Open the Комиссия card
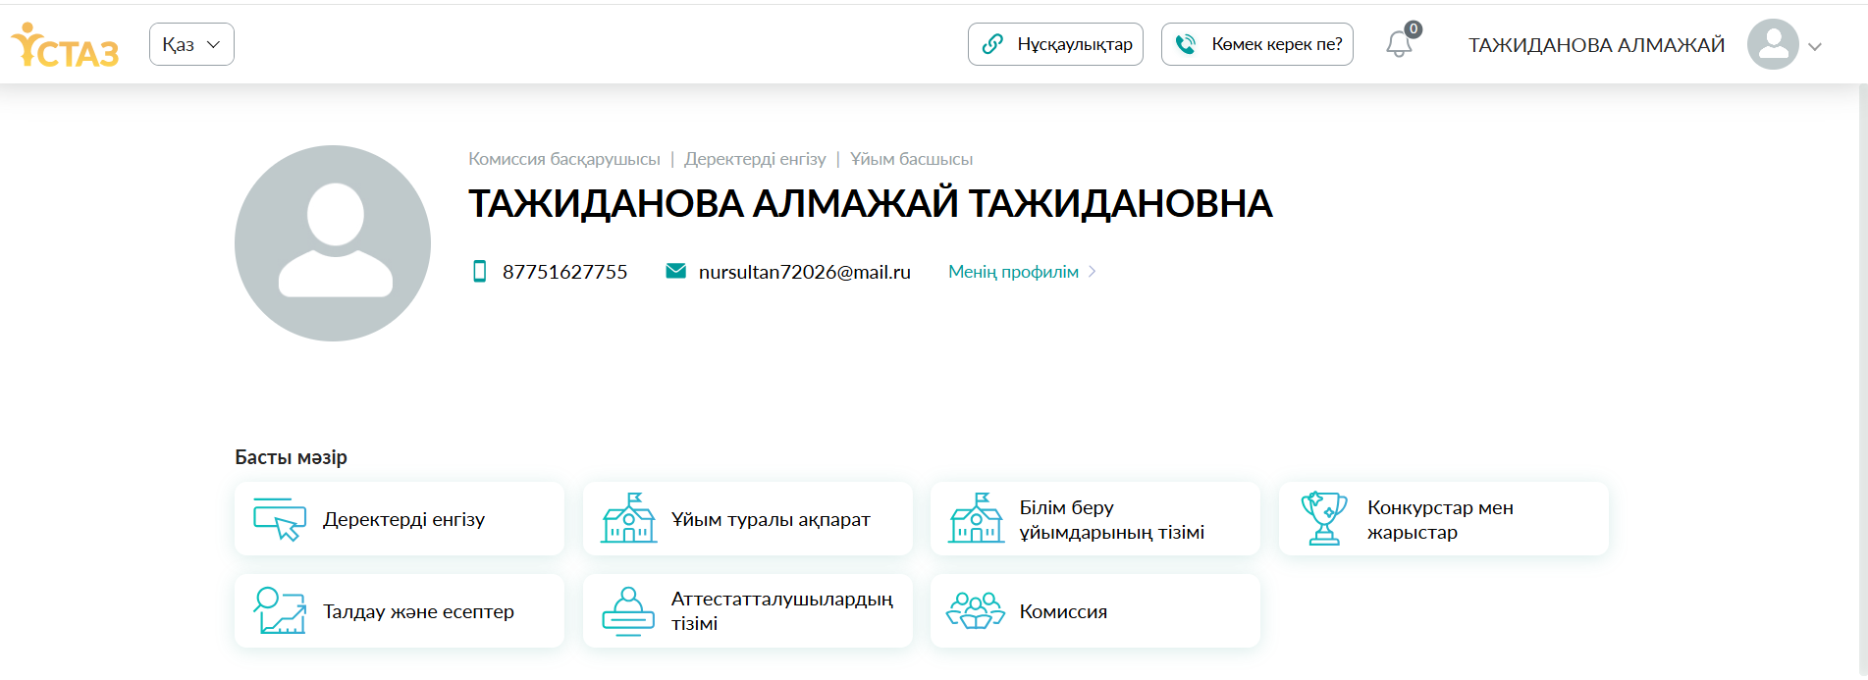 click(1095, 610)
